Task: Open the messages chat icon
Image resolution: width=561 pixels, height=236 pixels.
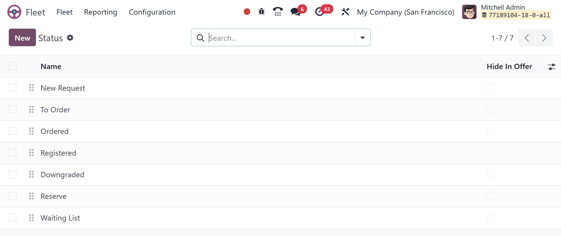Action: pyautogui.click(x=295, y=12)
